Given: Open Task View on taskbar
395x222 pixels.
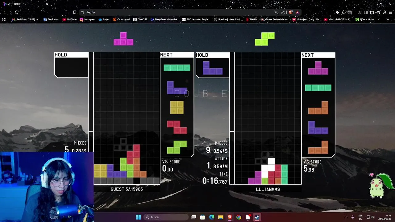Looking at the screenshot, I should pos(194,217).
